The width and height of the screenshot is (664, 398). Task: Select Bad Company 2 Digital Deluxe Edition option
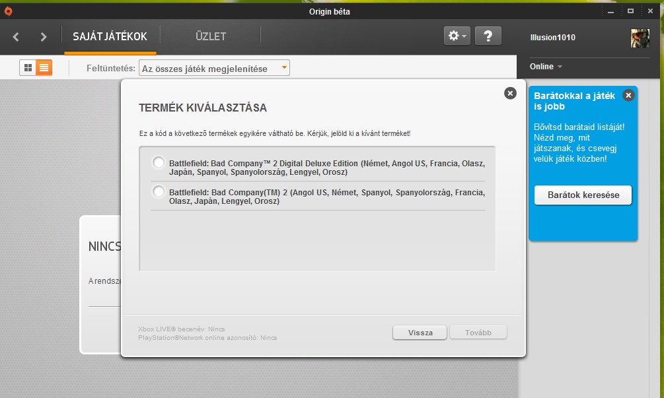click(159, 162)
